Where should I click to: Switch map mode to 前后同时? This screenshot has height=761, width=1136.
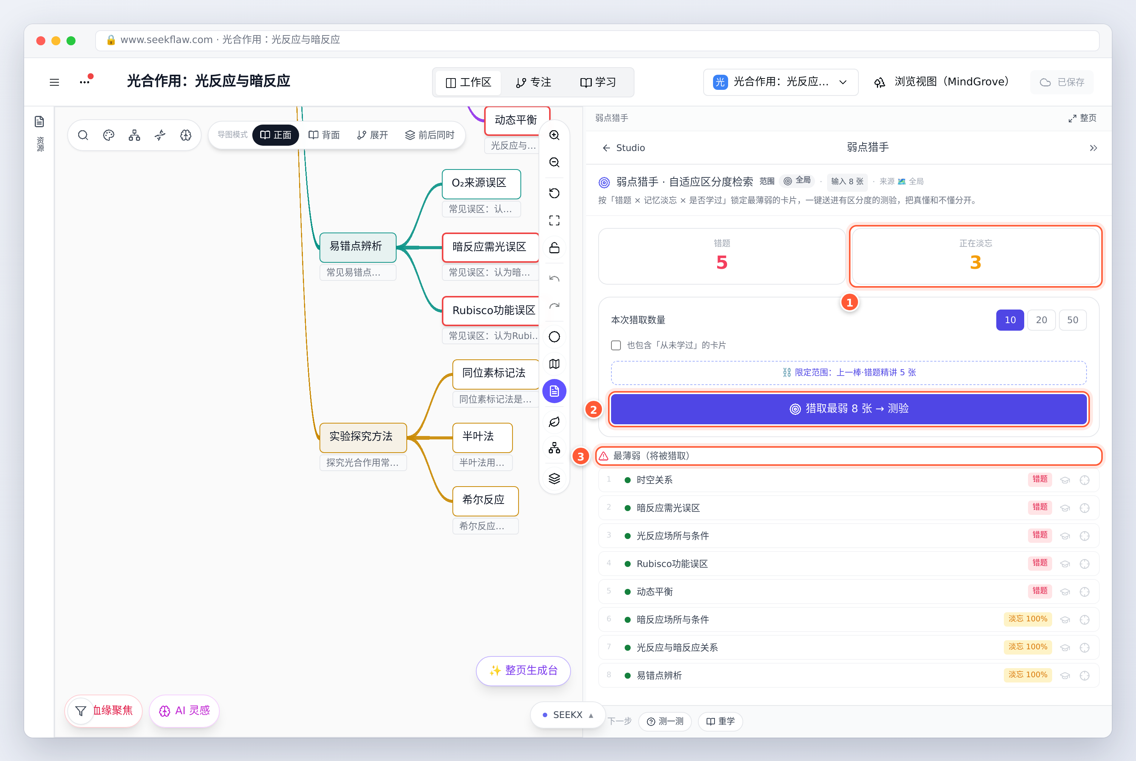pyautogui.click(x=430, y=135)
